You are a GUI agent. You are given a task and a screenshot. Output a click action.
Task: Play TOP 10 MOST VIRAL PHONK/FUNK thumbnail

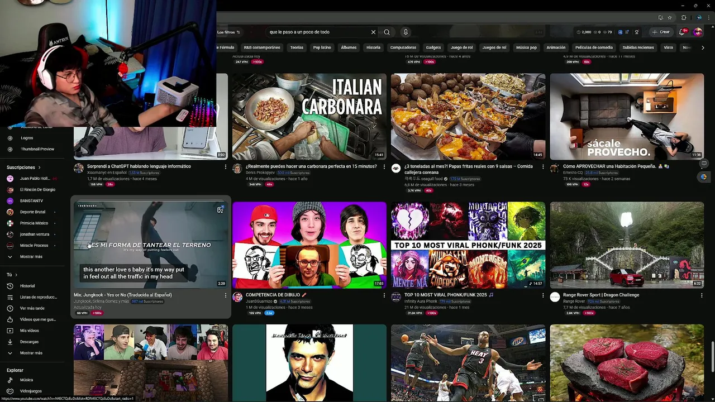pyautogui.click(x=468, y=245)
